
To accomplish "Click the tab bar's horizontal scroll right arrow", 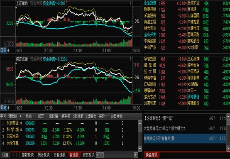I will (136, 155).
